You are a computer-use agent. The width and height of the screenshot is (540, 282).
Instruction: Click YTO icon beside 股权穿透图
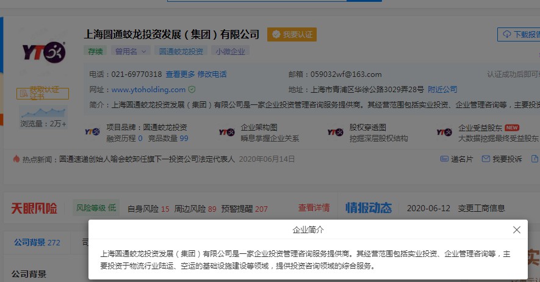pyautogui.click(x=335, y=132)
